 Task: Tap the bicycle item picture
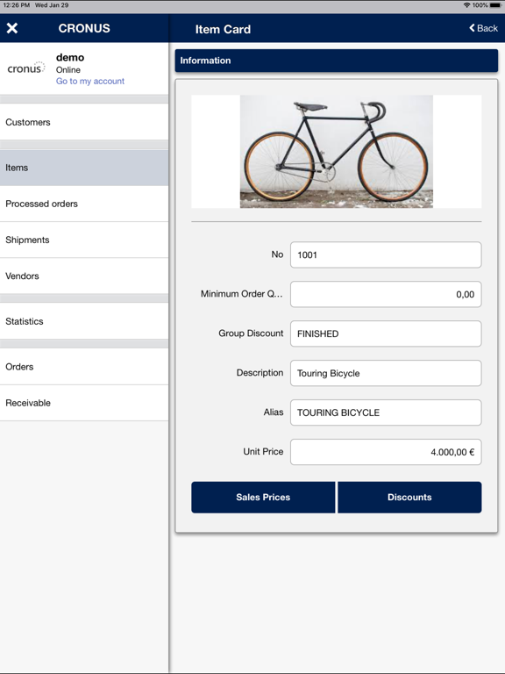(337, 151)
